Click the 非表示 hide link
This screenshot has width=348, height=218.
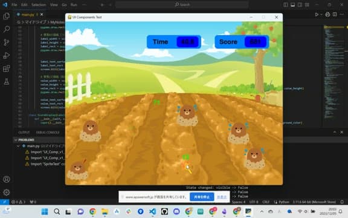tap(222, 197)
